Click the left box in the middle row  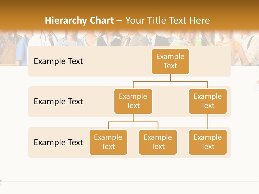click(133, 101)
